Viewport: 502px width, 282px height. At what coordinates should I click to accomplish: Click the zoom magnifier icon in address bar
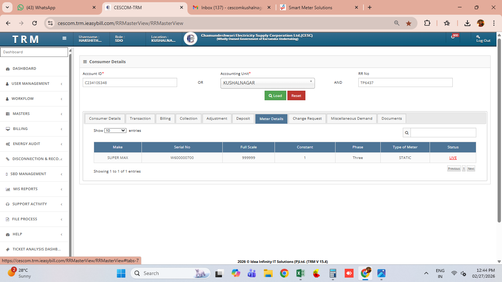pyautogui.click(x=397, y=23)
